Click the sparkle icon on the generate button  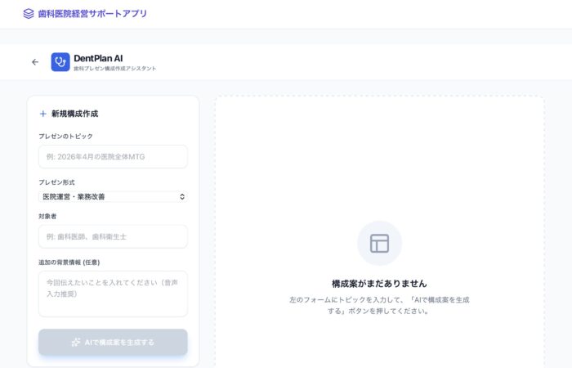(76, 342)
